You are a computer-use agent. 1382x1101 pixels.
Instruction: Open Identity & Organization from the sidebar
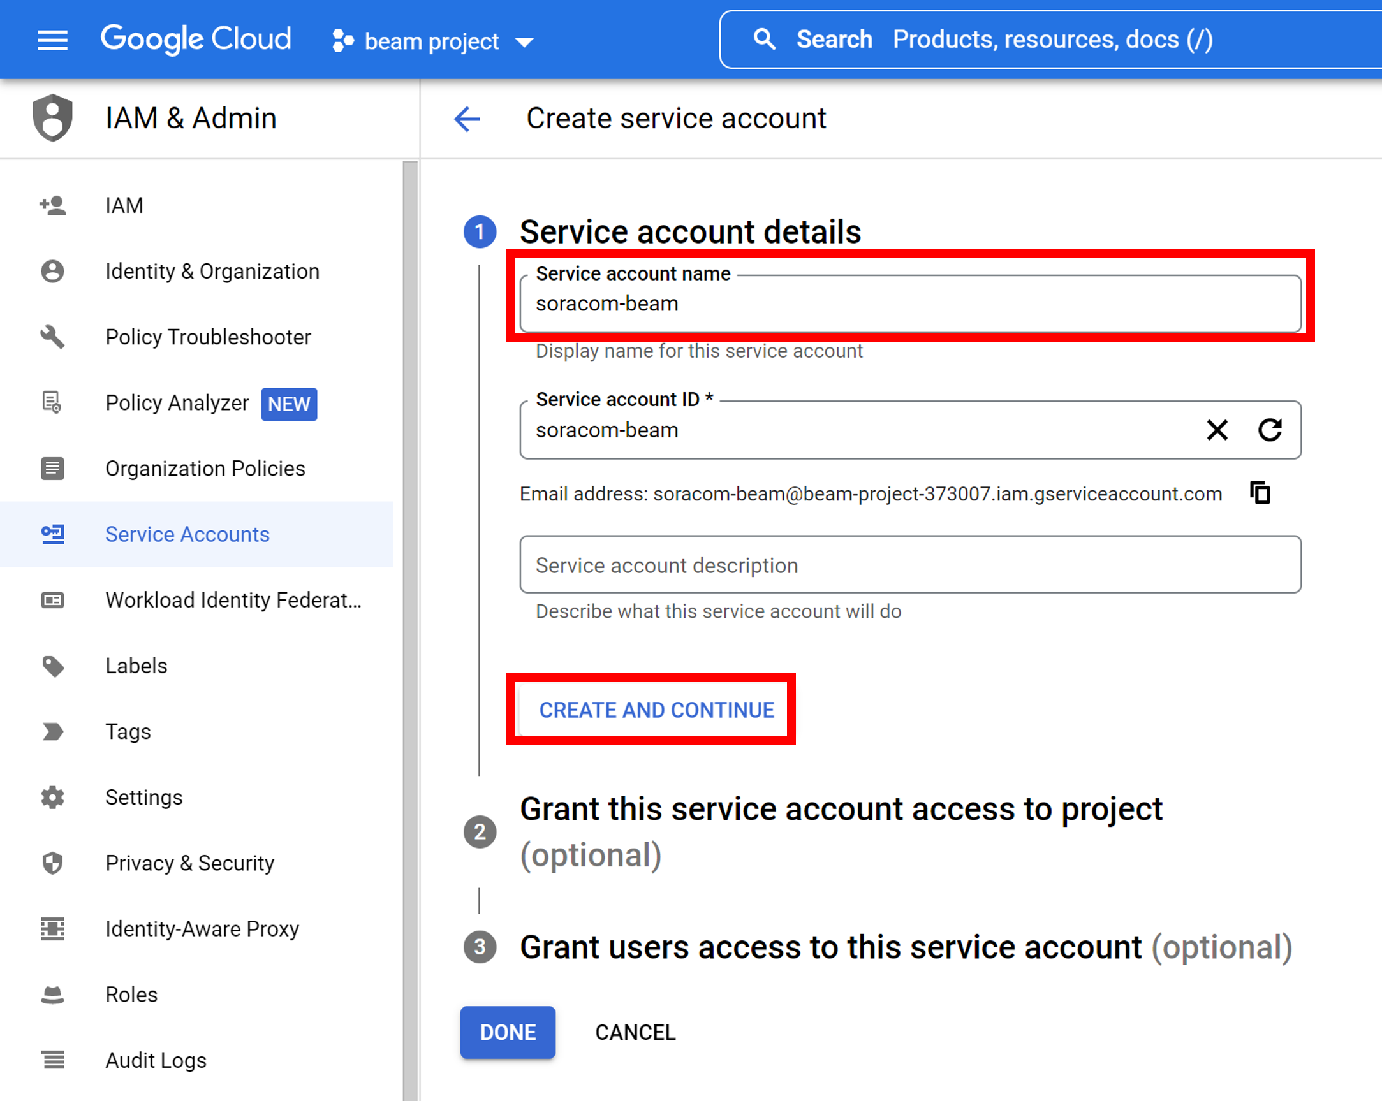tap(212, 271)
